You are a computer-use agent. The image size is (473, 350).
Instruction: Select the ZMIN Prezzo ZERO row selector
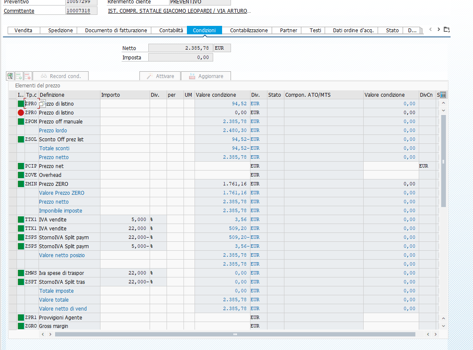(13, 184)
